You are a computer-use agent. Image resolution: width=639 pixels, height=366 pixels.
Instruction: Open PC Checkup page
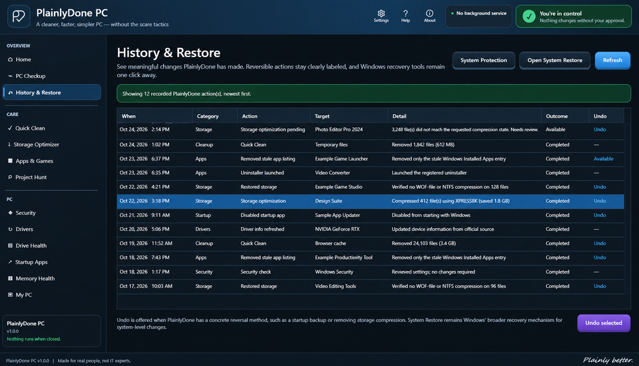pos(52,76)
